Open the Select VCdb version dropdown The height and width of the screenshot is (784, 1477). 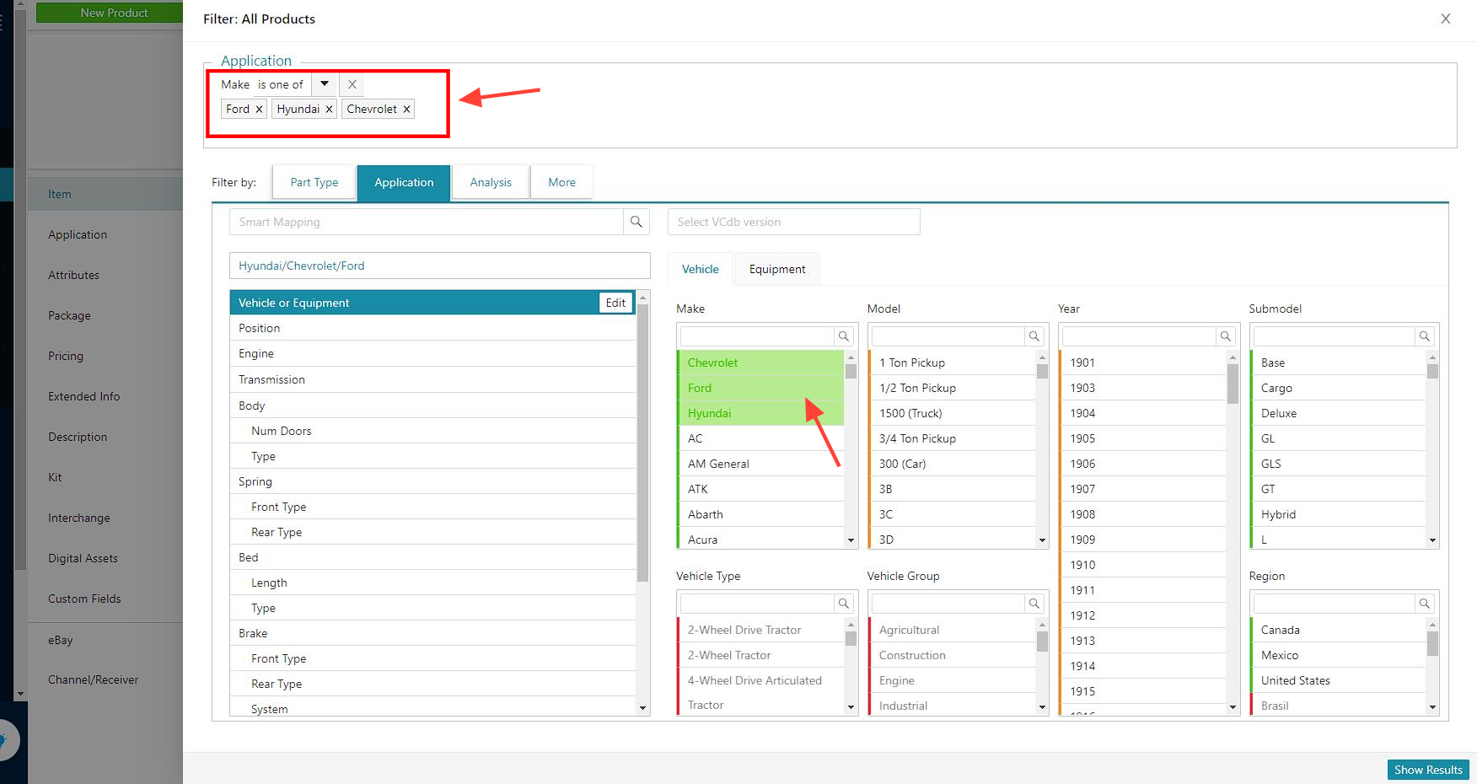pyautogui.click(x=793, y=222)
